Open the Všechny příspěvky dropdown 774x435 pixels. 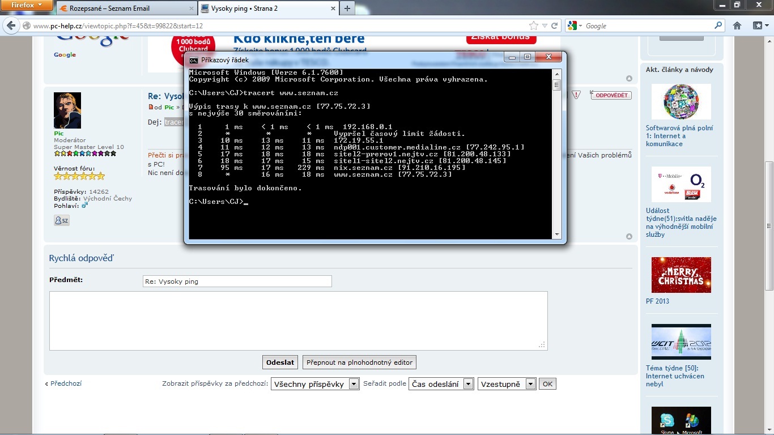pyautogui.click(x=315, y=384)
